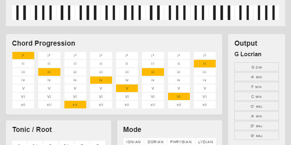Pick the Phrygian mode
The height and width of the screenshot is (145, 291).
(181, 142)
